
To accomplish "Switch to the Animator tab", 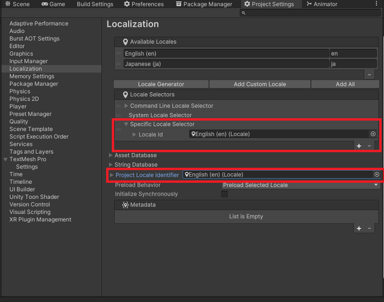I will coord(322,4).
